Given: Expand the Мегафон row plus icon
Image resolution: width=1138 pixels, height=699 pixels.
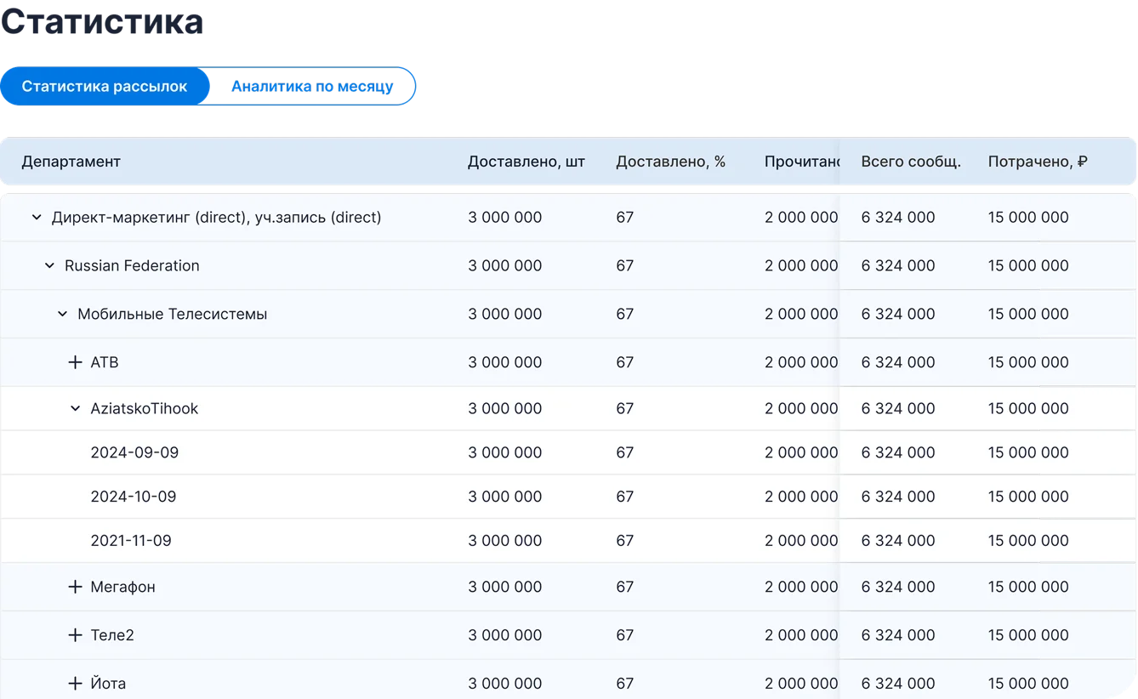Looking at the screenshot, I should [x=75, y=588].
